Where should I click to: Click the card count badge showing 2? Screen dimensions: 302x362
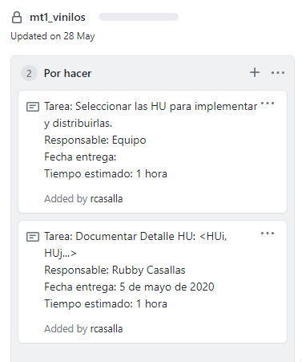tap(29, 73)
